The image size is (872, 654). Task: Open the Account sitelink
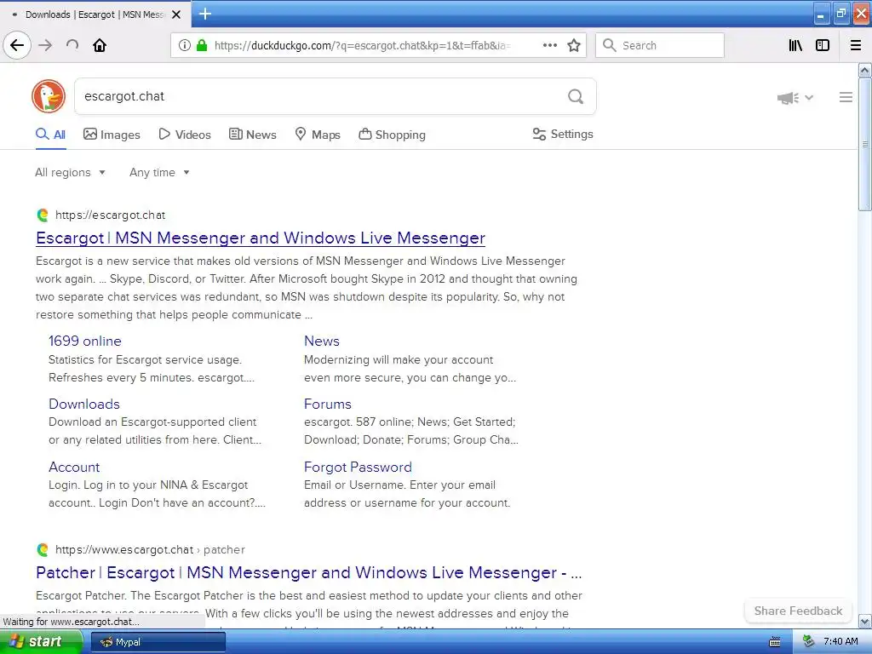pyautogui.click(x=74, y=468)
